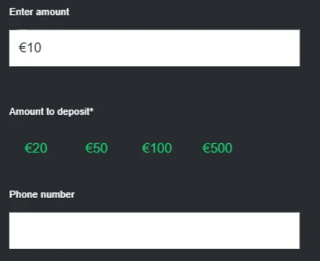Image resolution: width=320 pixels, height=261 pixels.
Task: Tap the green €50 link
Action: tap(97, 148)
